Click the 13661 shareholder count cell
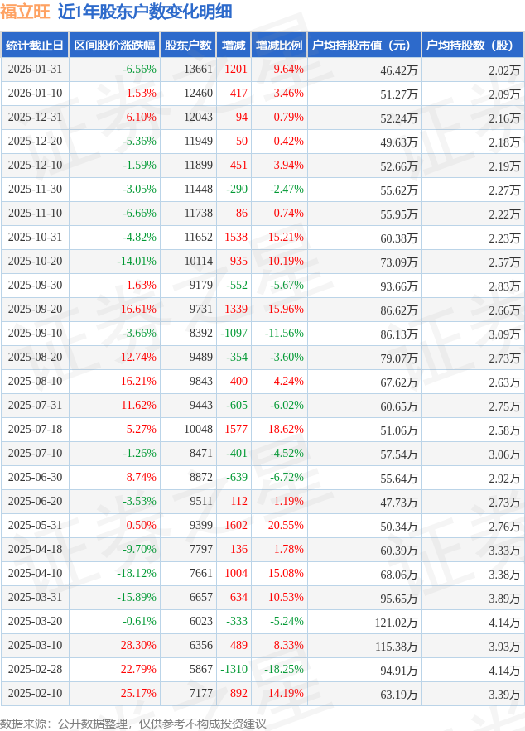The width and height of the screenshot is (525, 731). click(x=198, y=70)
